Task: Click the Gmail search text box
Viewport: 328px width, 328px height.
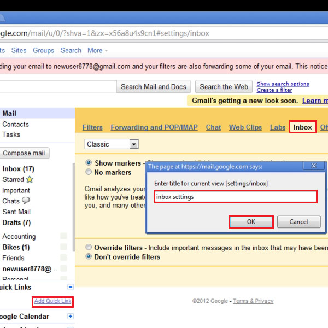Action: (x=58, y=86)
